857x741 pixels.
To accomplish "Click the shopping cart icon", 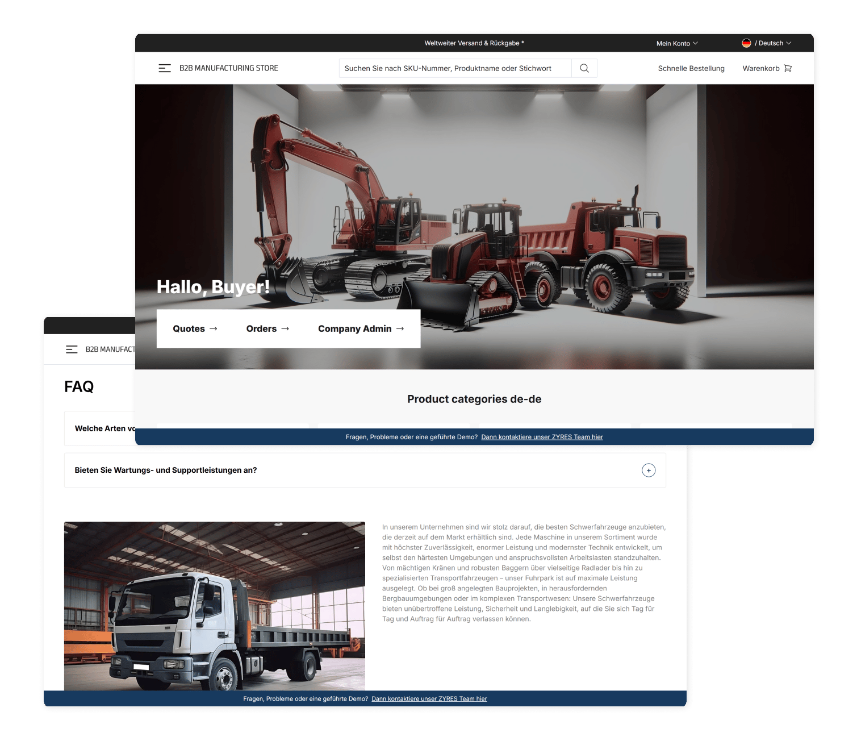I will tap(788, 68).
